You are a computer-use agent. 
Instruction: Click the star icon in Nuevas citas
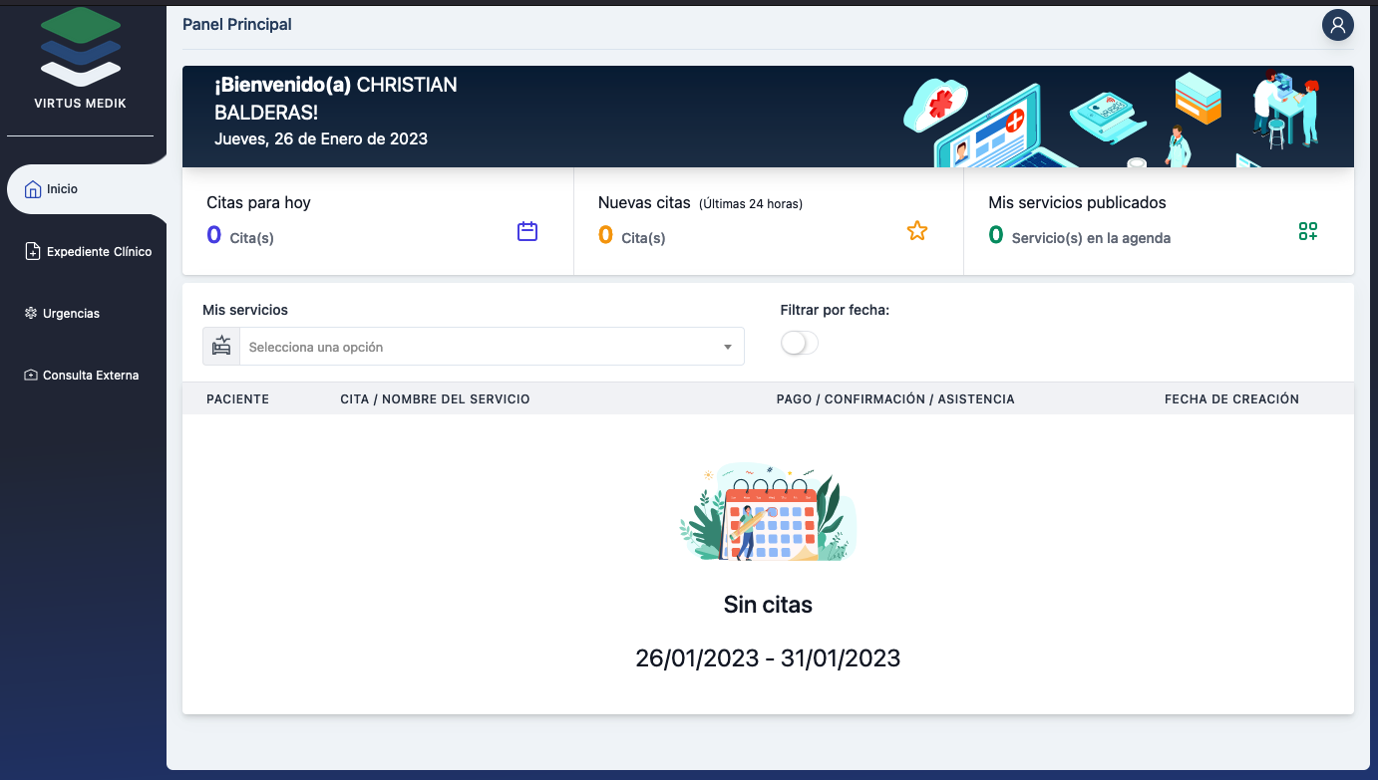tap(917, 232)
